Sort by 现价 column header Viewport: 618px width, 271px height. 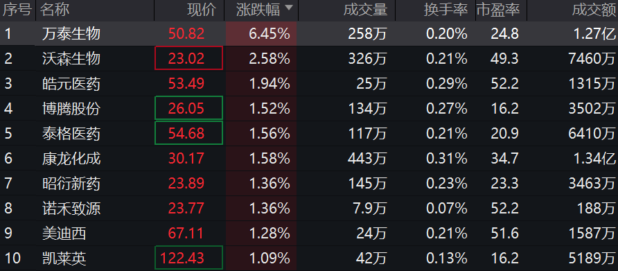tap(202, 10)
